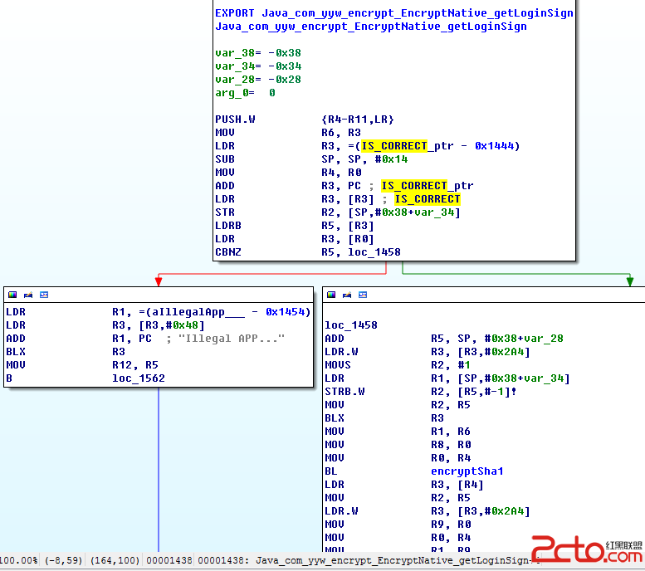The image size is (645, 571).
Task: Click the second LDR.W R3, [R3,#0x2A4] instruction
Action: [x=428, y=511]
